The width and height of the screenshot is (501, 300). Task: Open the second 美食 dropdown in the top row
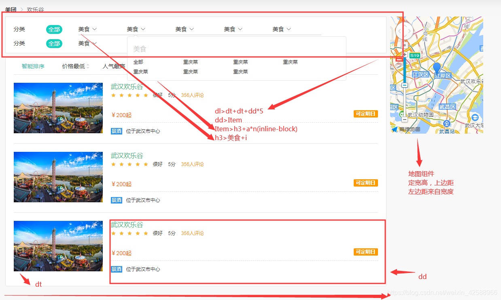[x=136, y=29]
